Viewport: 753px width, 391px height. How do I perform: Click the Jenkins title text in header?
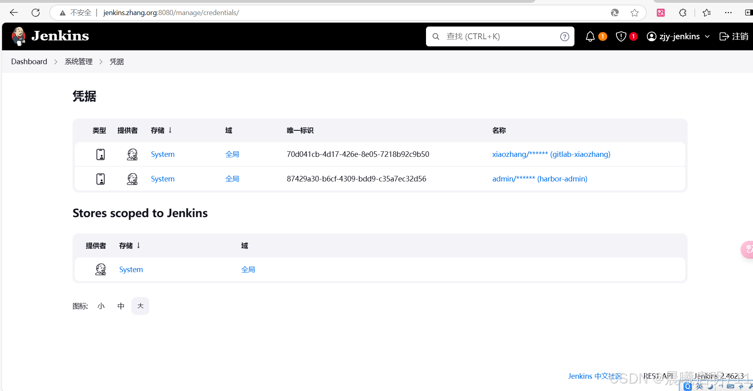(60, 36)
